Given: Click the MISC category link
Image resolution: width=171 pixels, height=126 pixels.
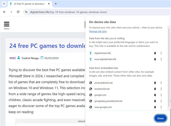Looking at the screenshot, I should point(13,58).
